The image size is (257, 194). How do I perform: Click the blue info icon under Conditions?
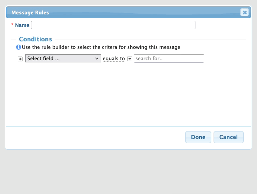pyautogui.click(x=18, y=47)
